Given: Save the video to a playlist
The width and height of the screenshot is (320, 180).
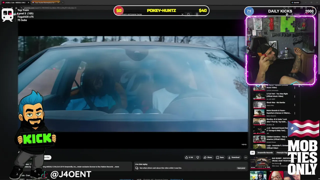Looking at the screenshot, I should [x=220, y=157].
